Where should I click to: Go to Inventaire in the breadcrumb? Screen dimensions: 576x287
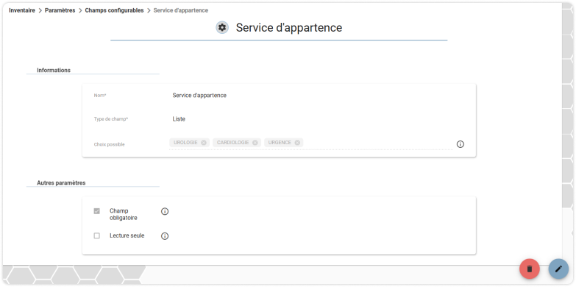click(22, 10)
